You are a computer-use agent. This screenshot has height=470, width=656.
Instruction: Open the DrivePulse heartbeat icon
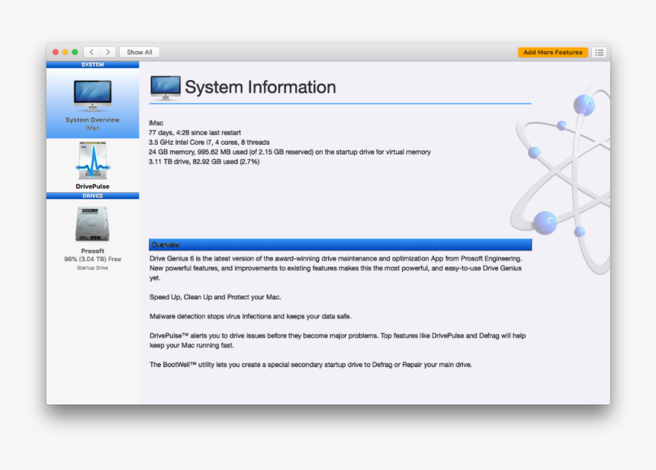(x=92, y=161)
